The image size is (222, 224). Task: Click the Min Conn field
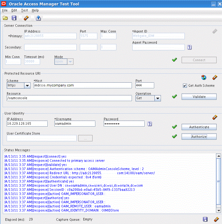[13, 62]
